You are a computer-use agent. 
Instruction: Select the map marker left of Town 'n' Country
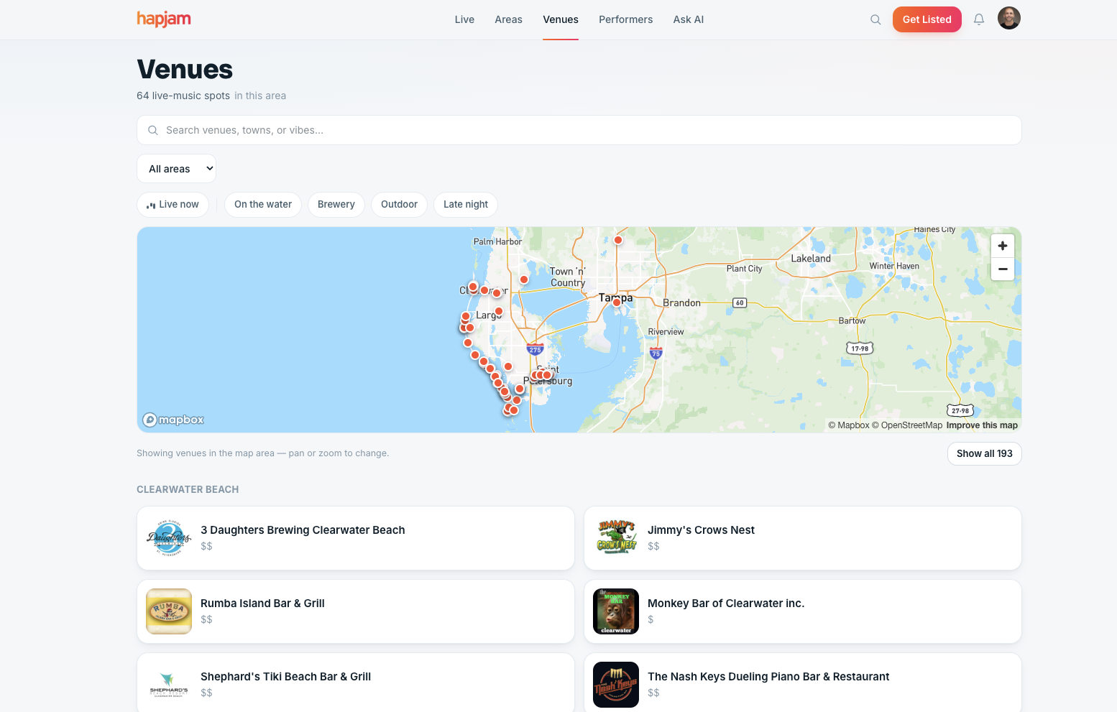point(524,279)
